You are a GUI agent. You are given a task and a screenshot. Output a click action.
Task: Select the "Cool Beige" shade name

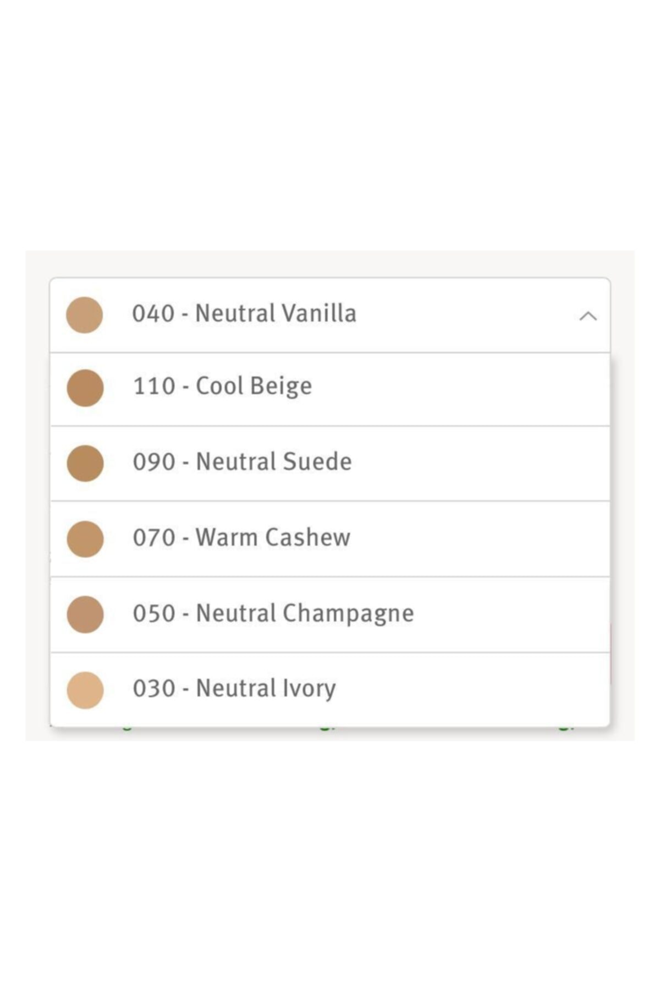[254, 386]
